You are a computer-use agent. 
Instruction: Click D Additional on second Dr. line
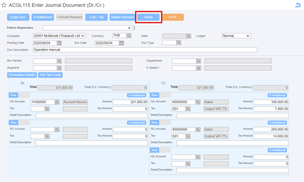pos(137,123)
